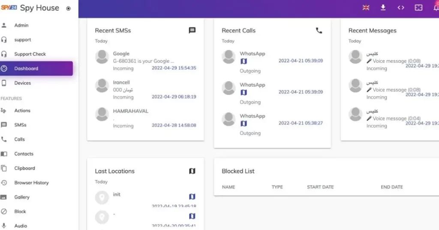Click the Support Check headset icon
Image resolution: width=439 pixels, height=230 pixels.
(4, 54)
